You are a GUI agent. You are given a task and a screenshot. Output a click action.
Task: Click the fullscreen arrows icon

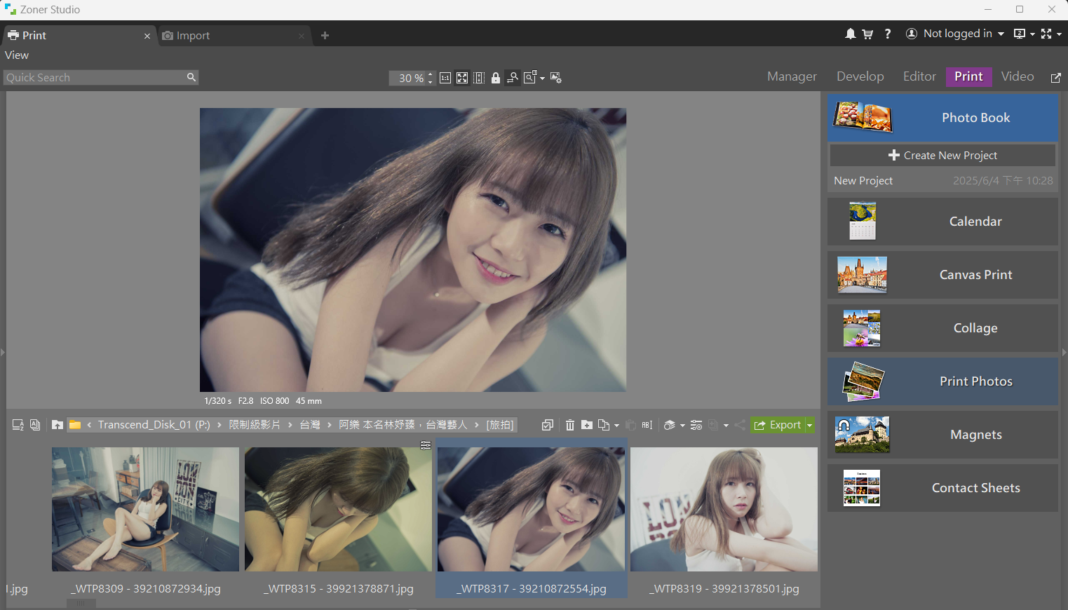(x=1046, y=34)
